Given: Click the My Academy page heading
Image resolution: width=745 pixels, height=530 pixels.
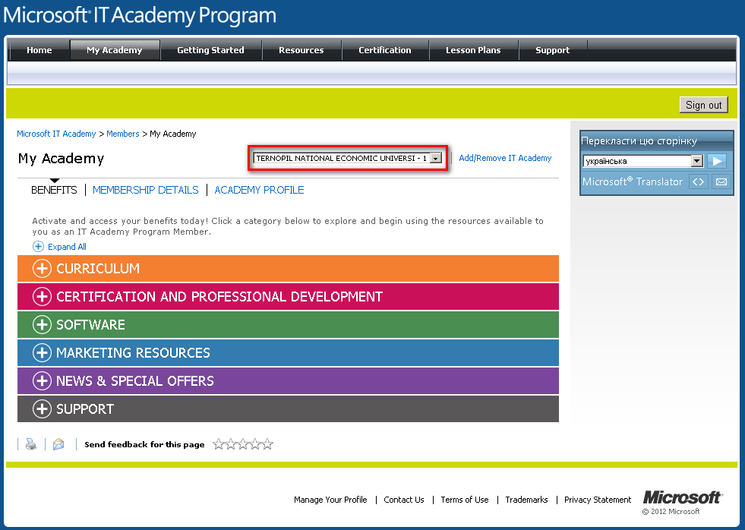Looking at the screenshot, I should coord(62,159).
